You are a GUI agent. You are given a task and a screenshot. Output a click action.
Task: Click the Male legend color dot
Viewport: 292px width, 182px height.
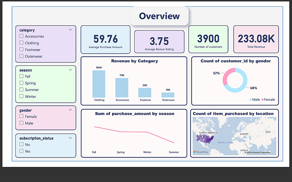pos(251,100)
